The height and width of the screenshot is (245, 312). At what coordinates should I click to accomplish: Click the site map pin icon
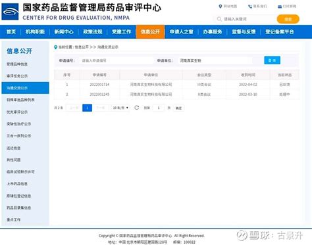(221, 7)
